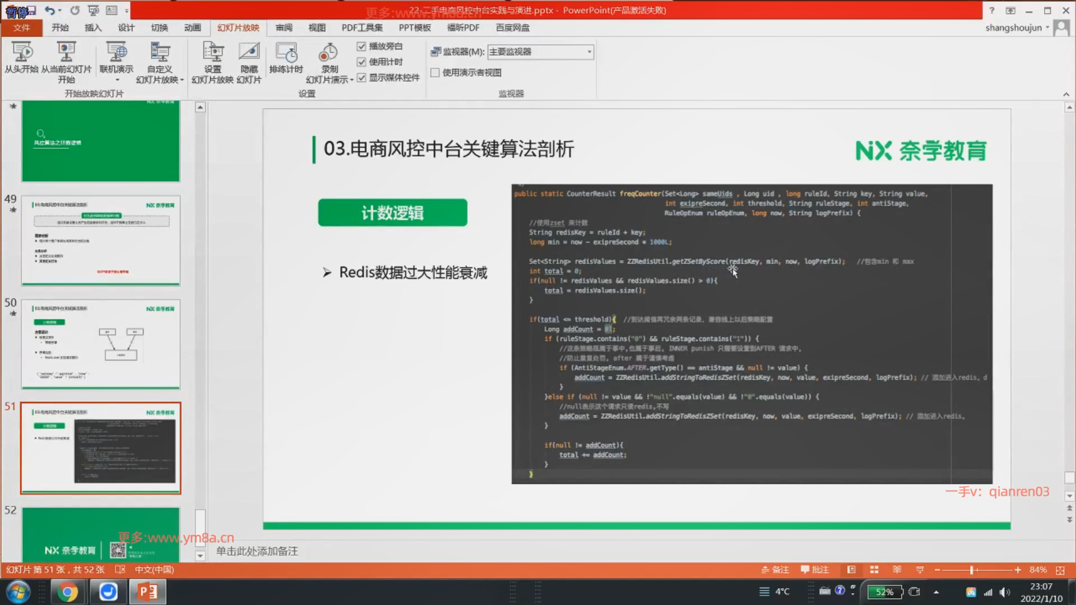Click Reading view icon in status bar
Viewport: 1076px width, 605px height.
click(x=897, y=570)
